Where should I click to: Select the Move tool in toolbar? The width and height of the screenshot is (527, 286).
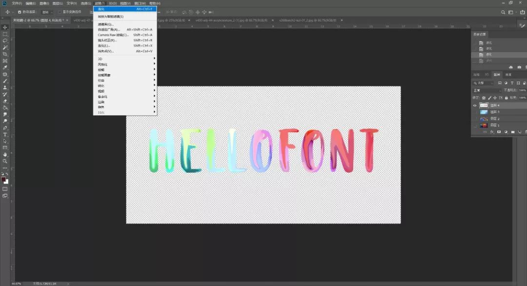pos(5,27)
